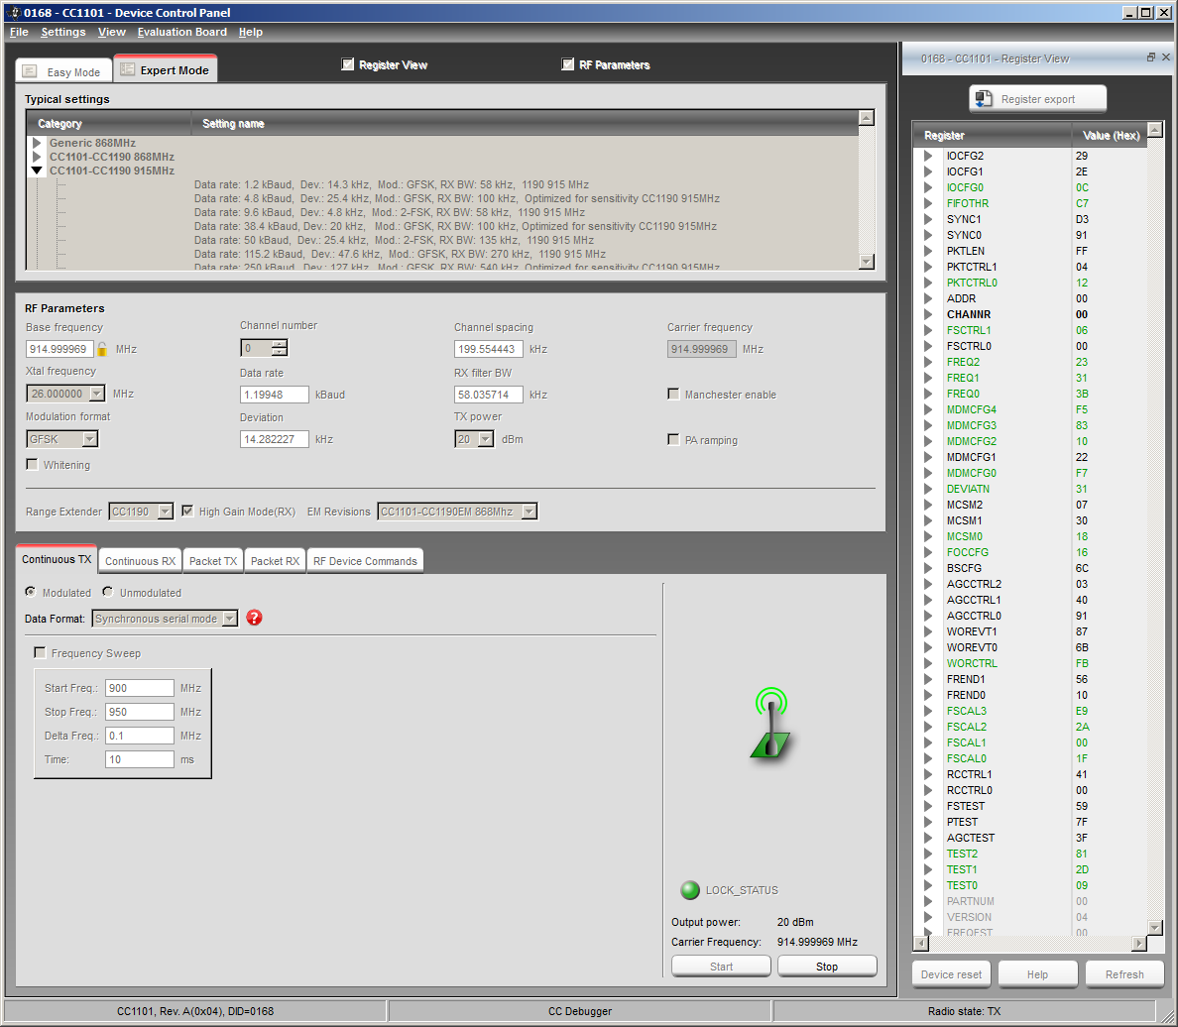Click the application icon in title bar

tap(13, 12)
